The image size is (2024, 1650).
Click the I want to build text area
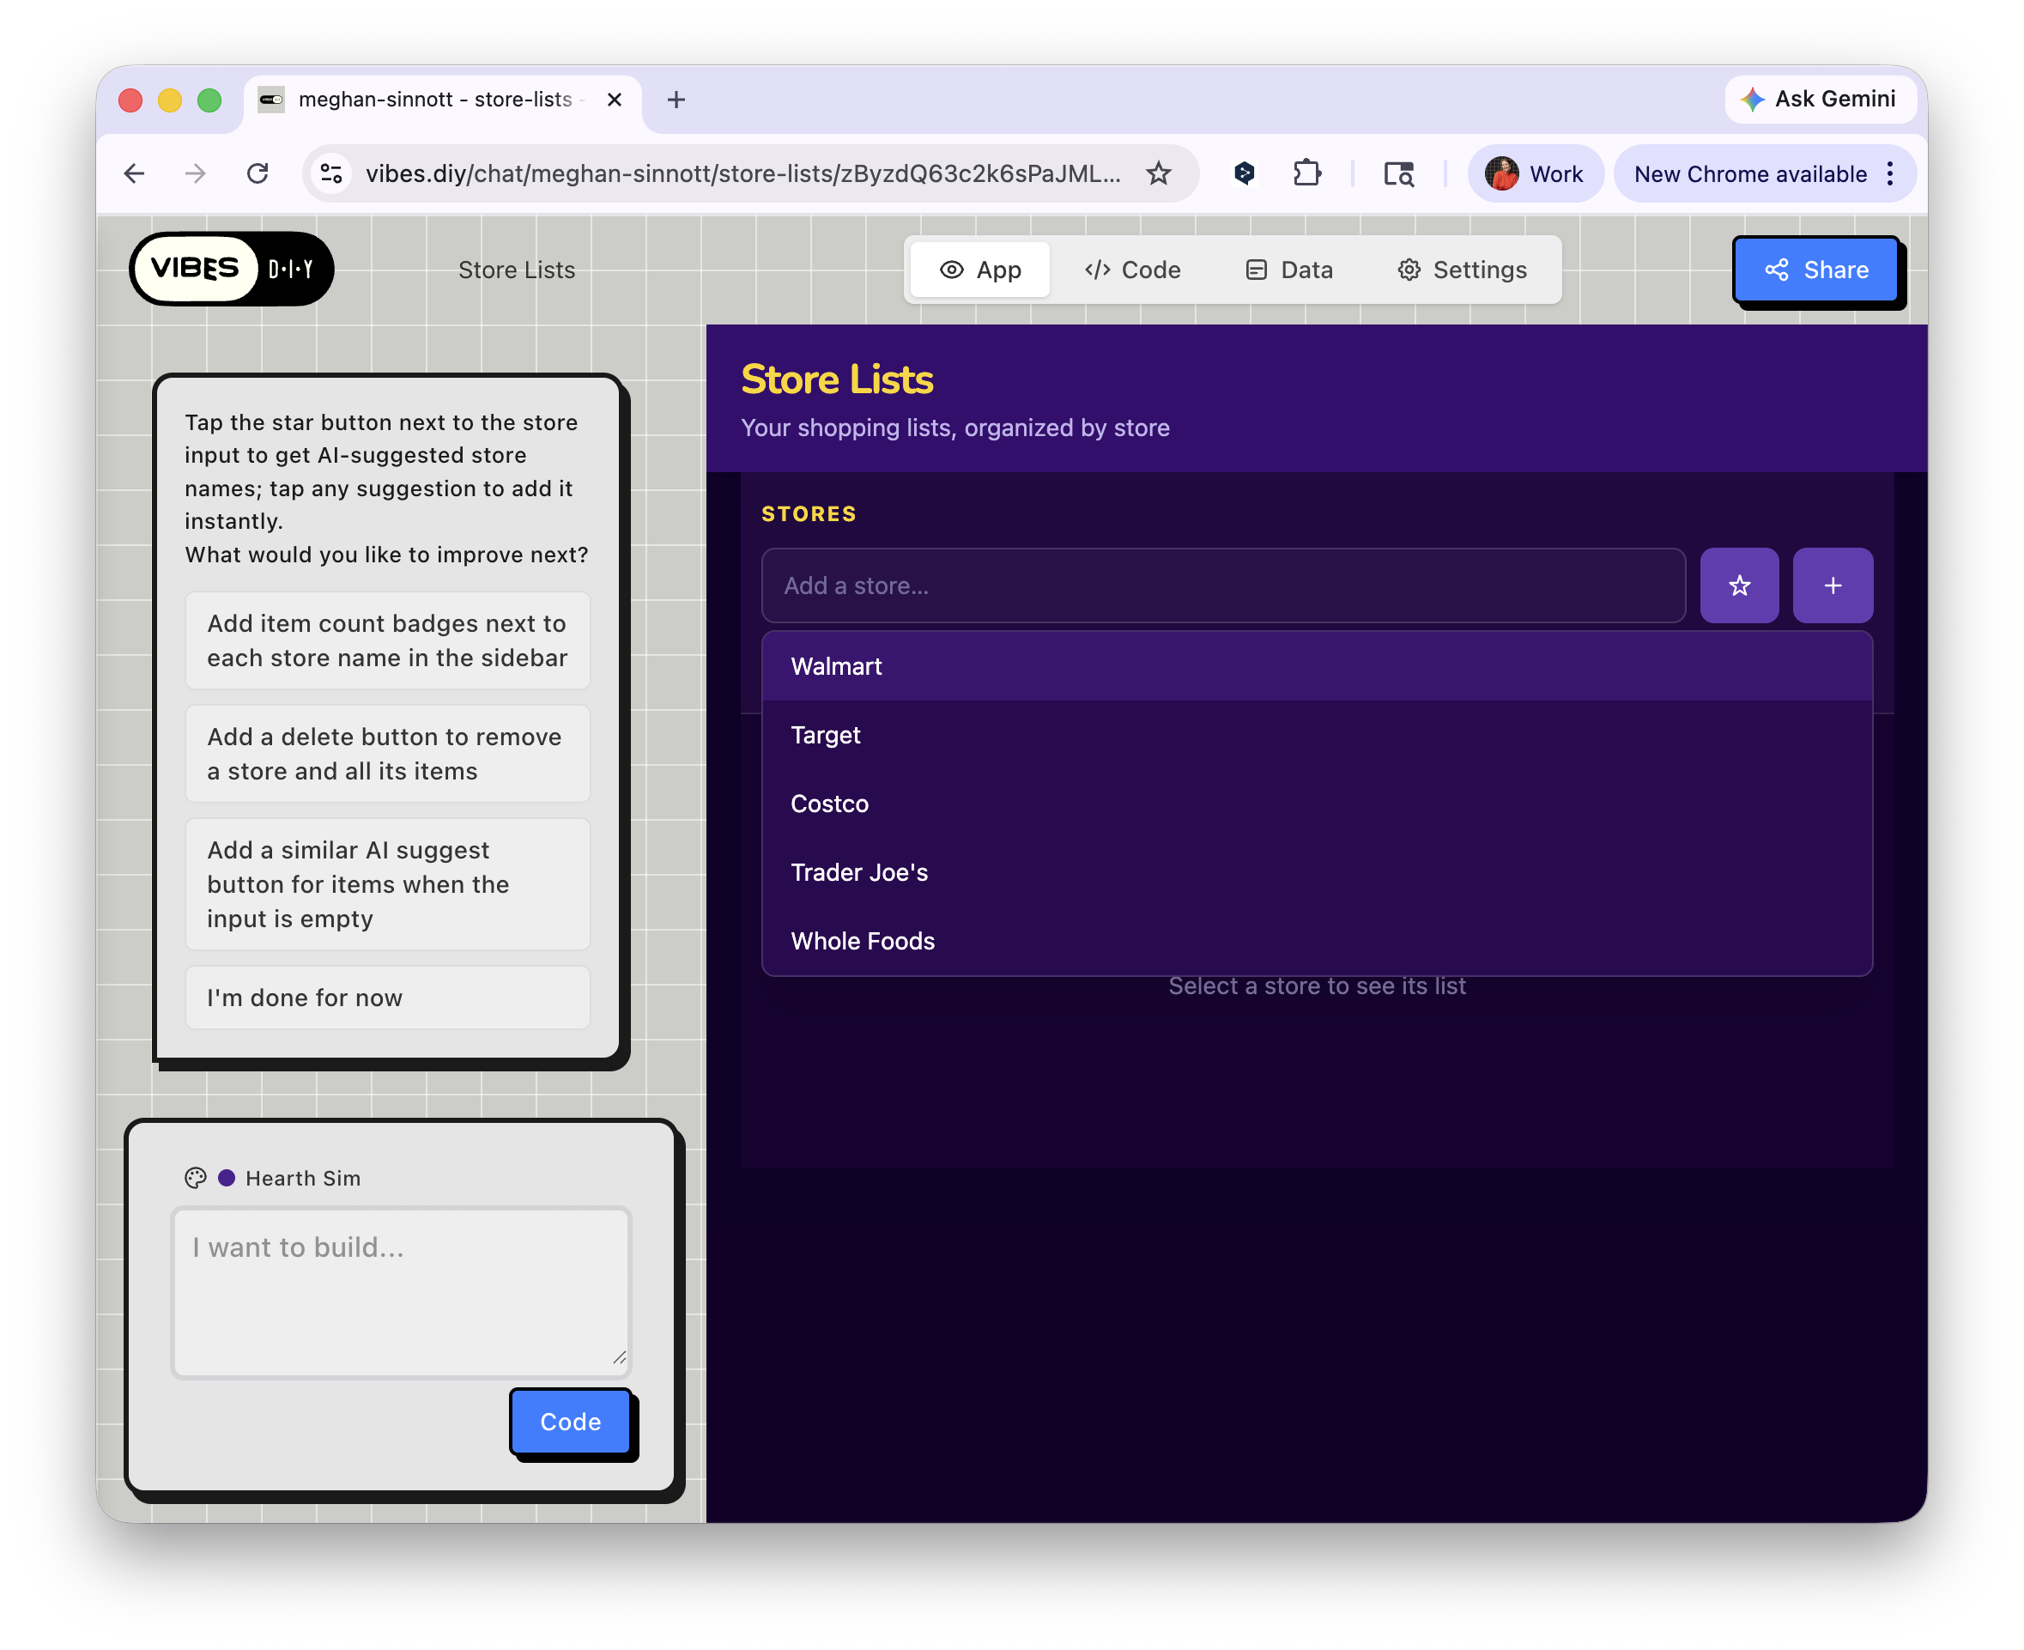[x=400, y=1292]
